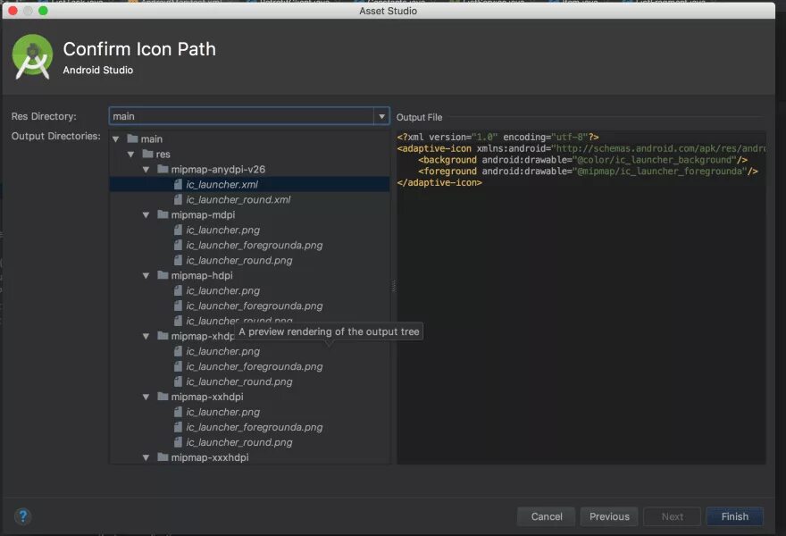Click the Output File section label
The height and width of the screenshot is (536, 786).
(419, 117)
